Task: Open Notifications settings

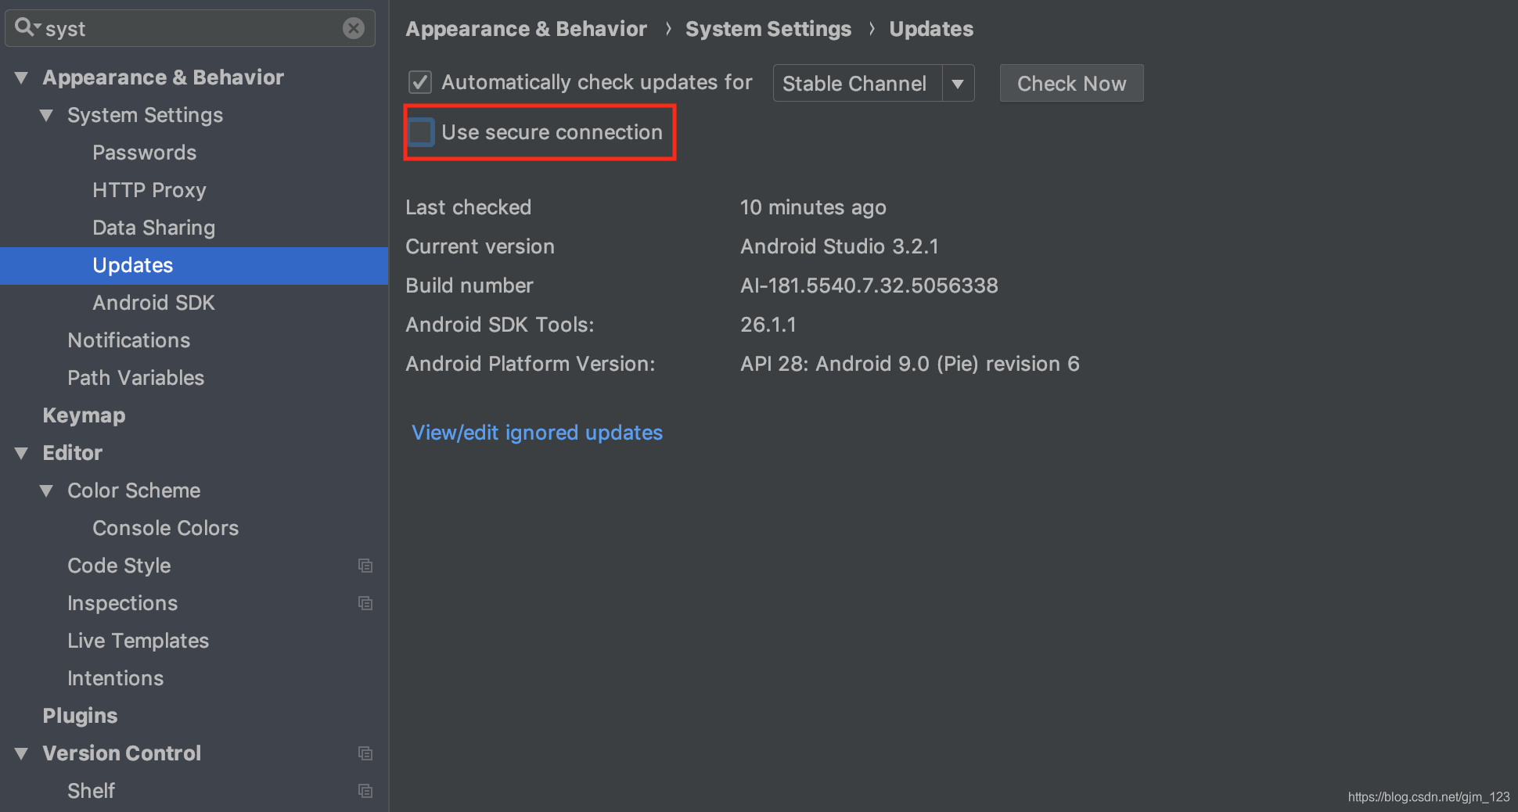Action: (x=128, y=340)
